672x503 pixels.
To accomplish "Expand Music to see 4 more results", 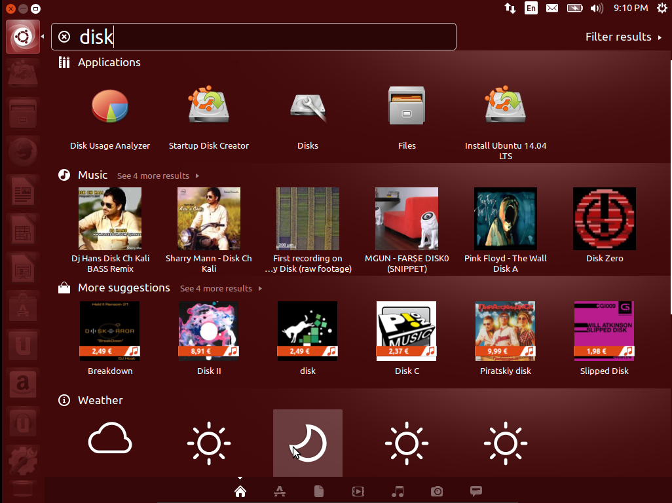I will [157, 176].
